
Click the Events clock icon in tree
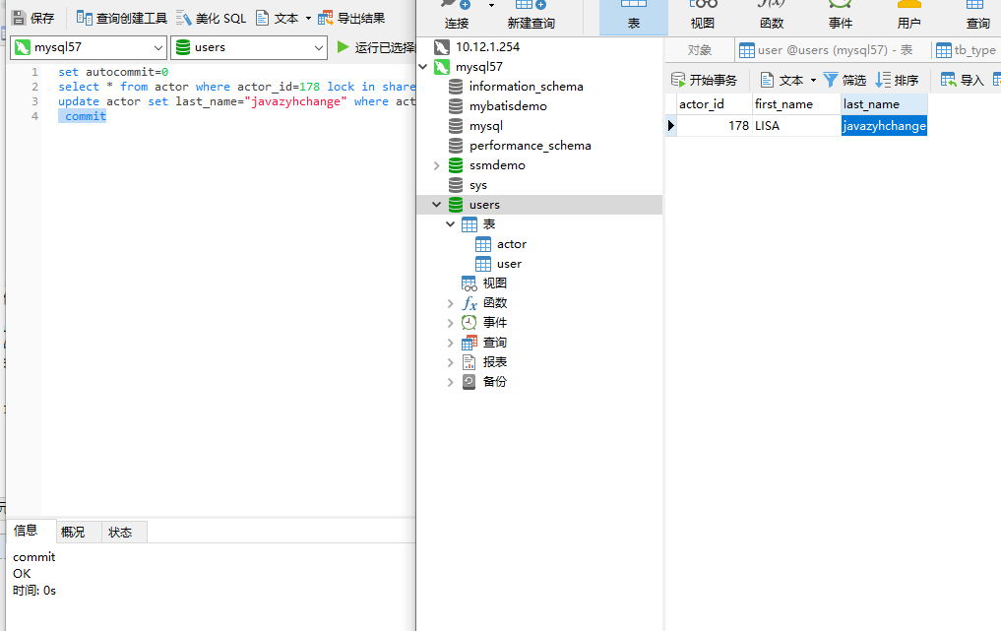click(x=469, y=323)
